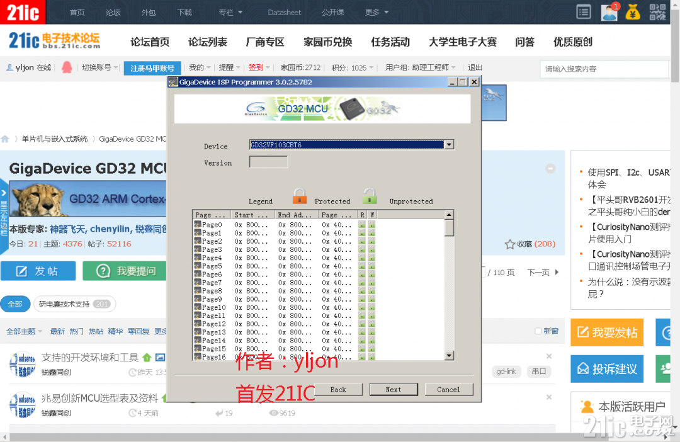This screenshot has height=442, width=680.
Task: Open the list icon in the top bar
Action: click(584, 12)
